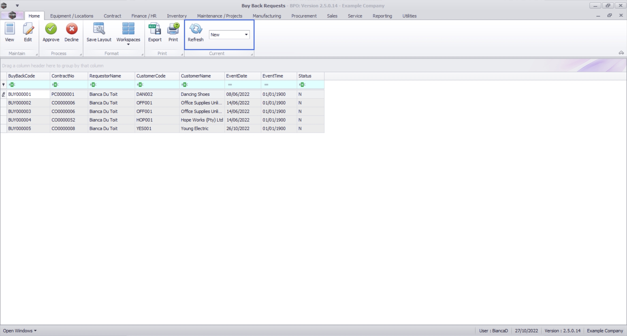Click the CustomerName filter row cell
627x336 pixels.
pyautogui.click(x=202, y=84)
